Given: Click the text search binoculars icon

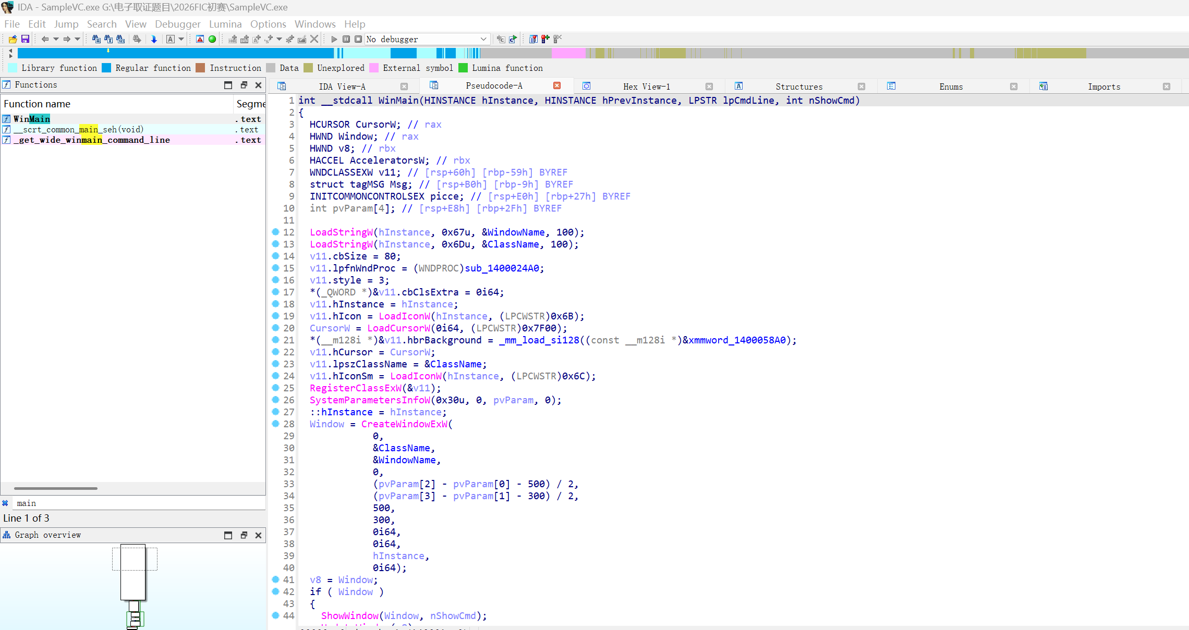Looking at the screenshot, I should 108,39.
